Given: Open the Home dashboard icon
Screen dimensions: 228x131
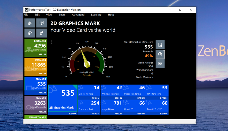Looking at the screenshot, I should pos(30,23).
